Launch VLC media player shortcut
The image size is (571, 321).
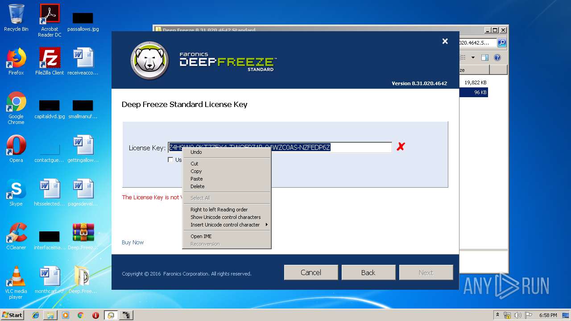16,283
